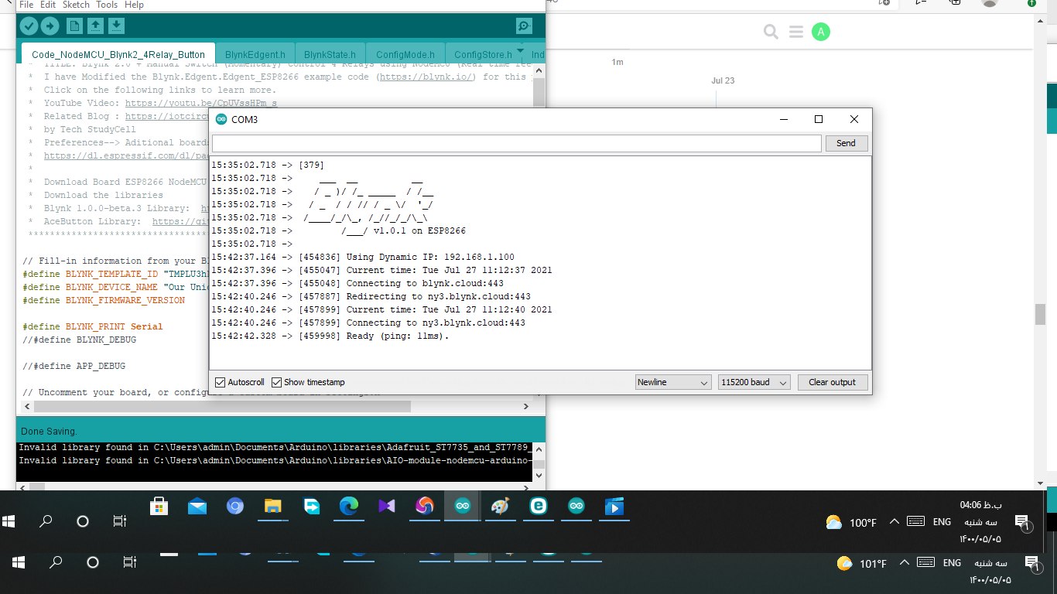This screenshot has width=1057, height=594.
Task: Click the Save sketch down-arrow icon
Action: (116, 26)
